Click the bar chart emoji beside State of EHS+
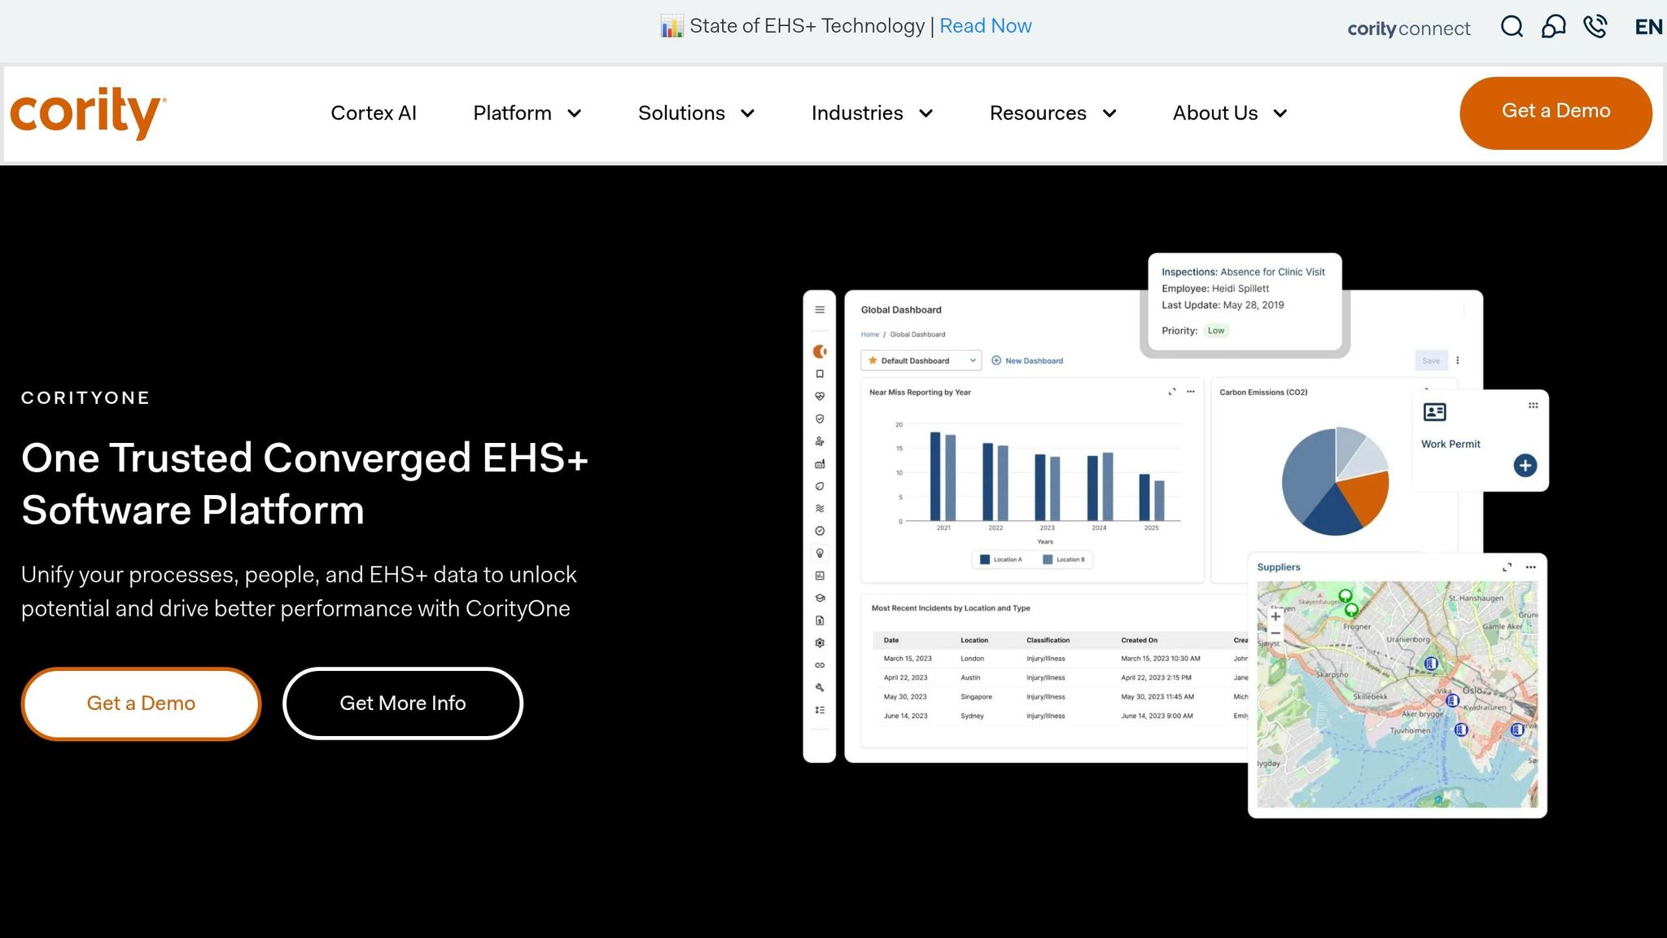1667x938 pixels. [672, 27]
